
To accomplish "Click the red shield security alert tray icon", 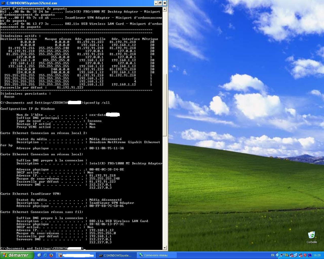I will 305,255.
